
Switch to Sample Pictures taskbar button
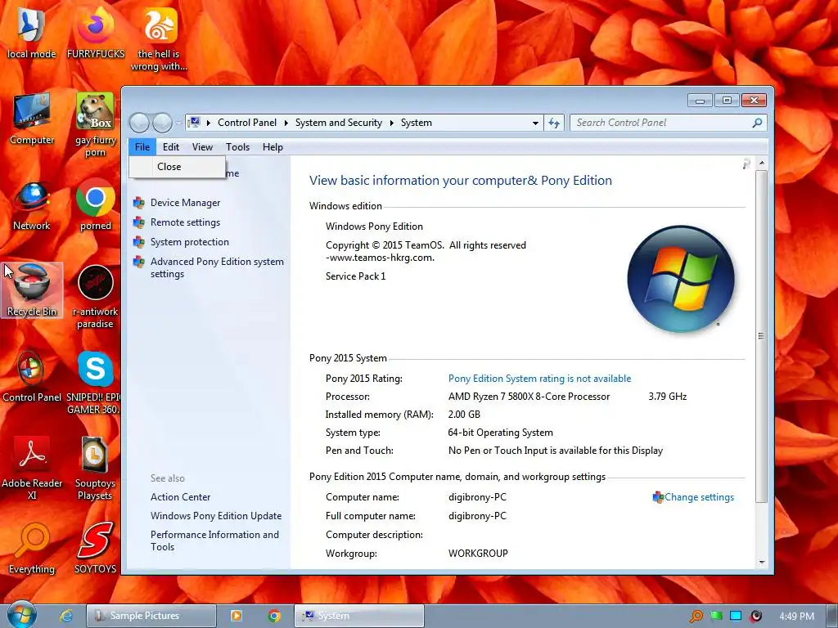click(151, 616)
